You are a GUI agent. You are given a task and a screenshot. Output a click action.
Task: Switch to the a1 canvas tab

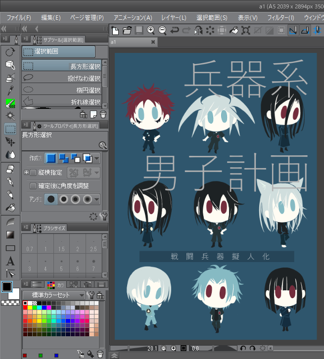[133, 42]
